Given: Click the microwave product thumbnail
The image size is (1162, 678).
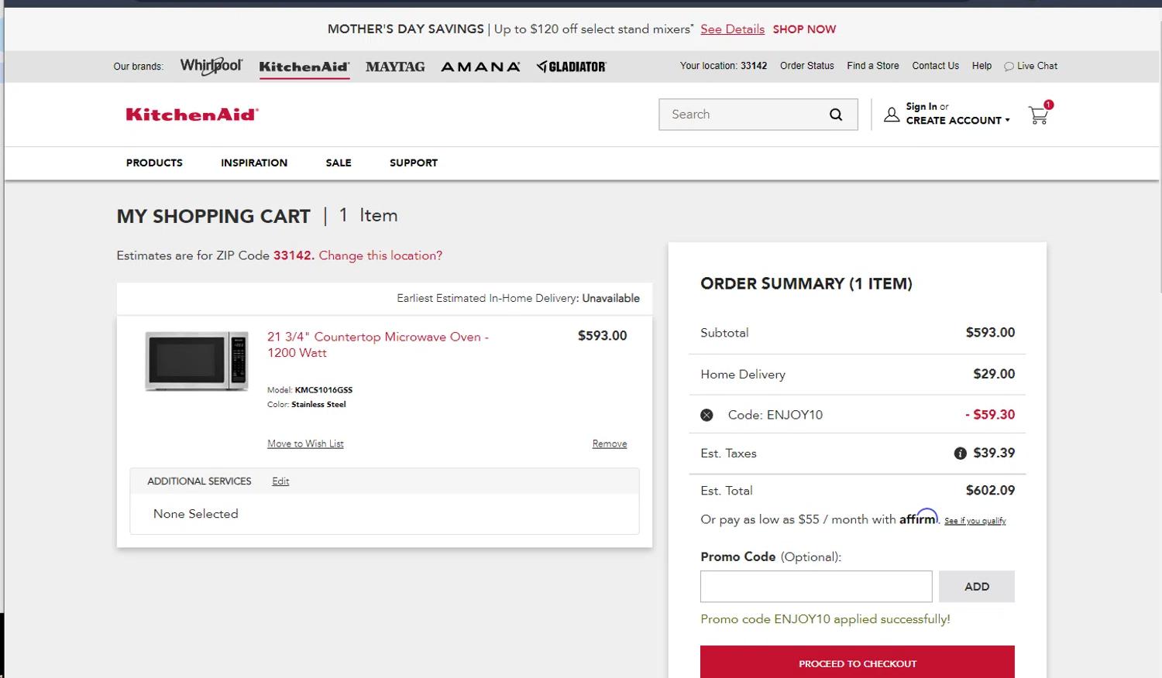Looking at the screenshot, I should 197,361.
